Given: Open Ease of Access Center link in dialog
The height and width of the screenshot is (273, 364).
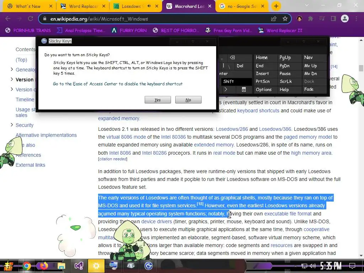Looking at the screenshot, I should pos(118,84).
